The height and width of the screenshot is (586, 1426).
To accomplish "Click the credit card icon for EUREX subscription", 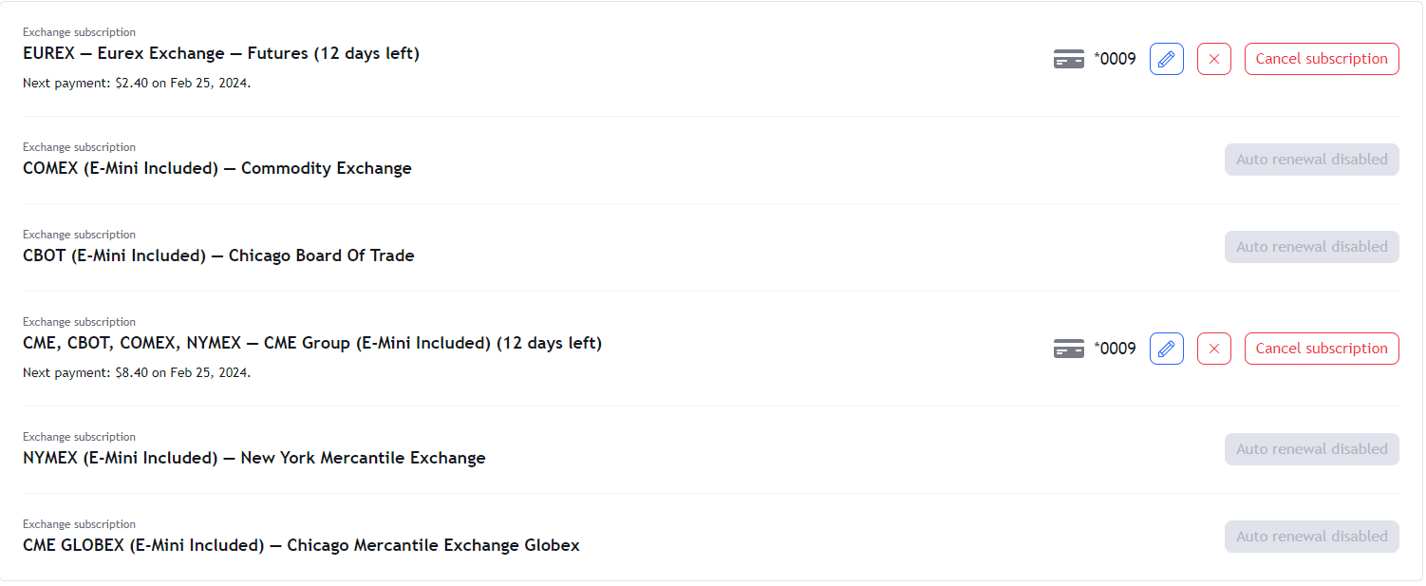I will click(x=1069, y=59).
